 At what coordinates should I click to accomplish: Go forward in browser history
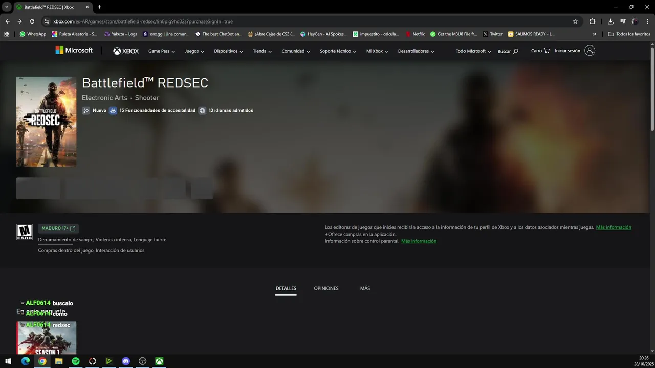(19, 21)
